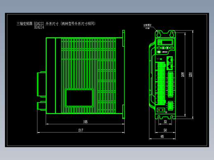Image resolution: width=214 pixels, height=160 pixels.
Task: Click the down-arrow key on drive panel
Action: point(167,48)
